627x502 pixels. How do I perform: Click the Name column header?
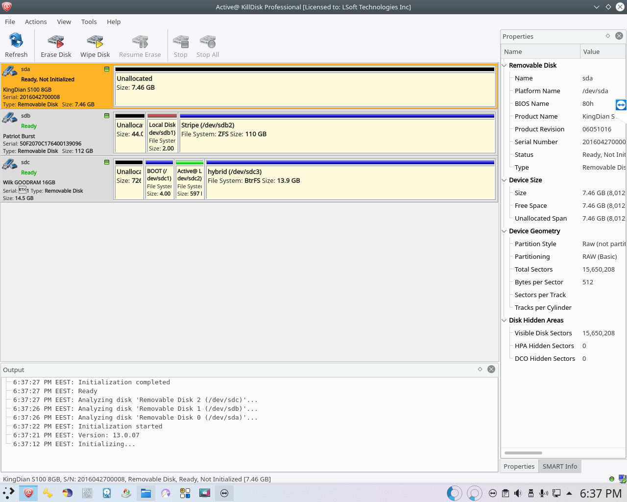tap(540, 51)
